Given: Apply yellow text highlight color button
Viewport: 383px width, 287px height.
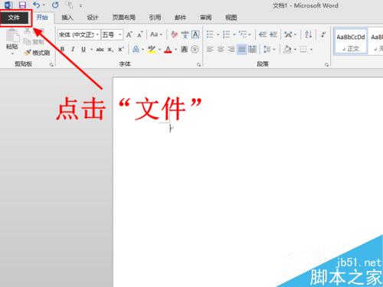Looking at the screenshot, I should (152, 49).
